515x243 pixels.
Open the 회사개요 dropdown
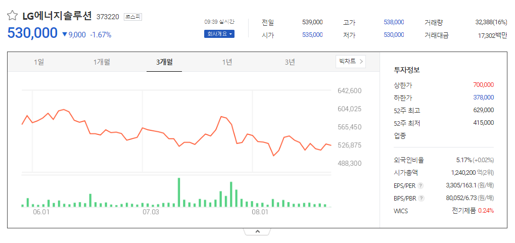coord(219,34)
